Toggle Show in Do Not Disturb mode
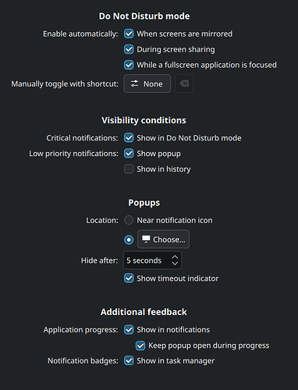Viewport: 298px width, 390px height. 129,138
